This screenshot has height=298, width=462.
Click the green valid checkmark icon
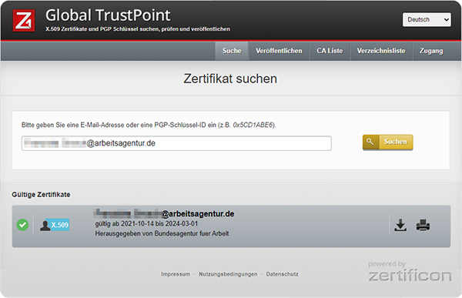pos(22,225)
